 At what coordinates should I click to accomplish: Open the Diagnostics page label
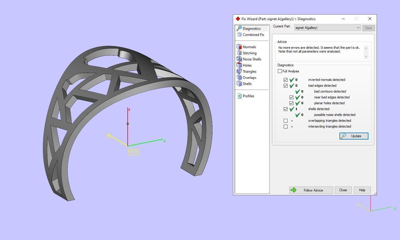coord(252,28)
